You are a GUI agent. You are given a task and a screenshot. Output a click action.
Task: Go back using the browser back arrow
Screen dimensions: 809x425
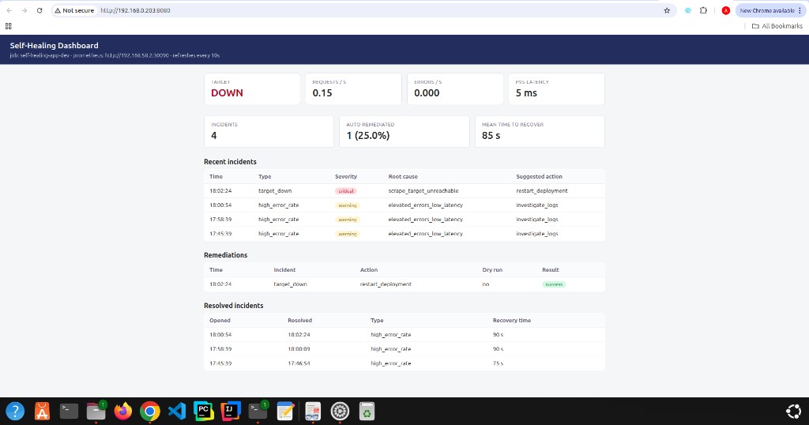(9, 10)
